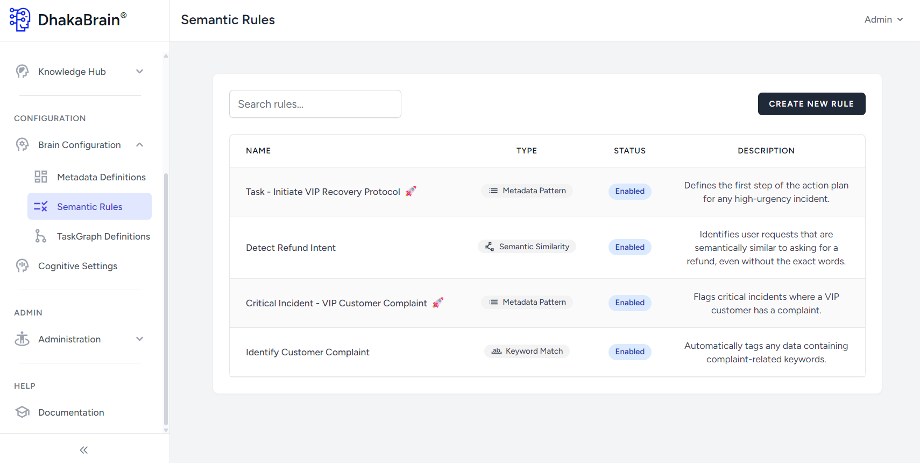This screenshot has height=463, width=920.
Task: Click Enabled status of Detect Refund Intent
Action: click(629, 247)
